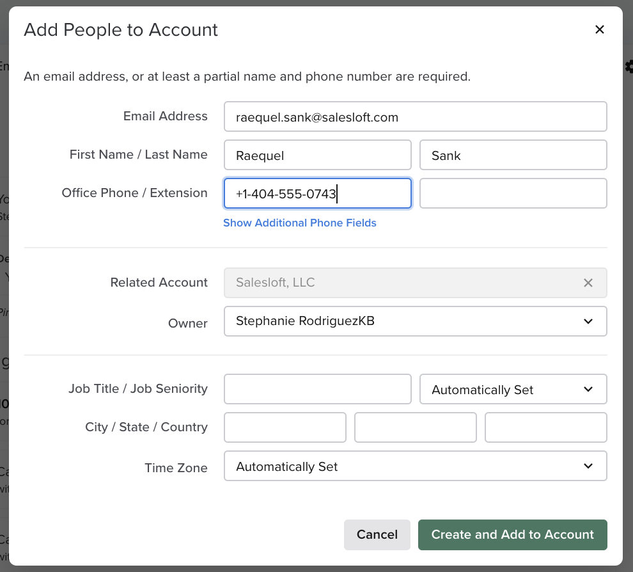
Task: Focus the Office Phone field
Action: coord(318,193)
